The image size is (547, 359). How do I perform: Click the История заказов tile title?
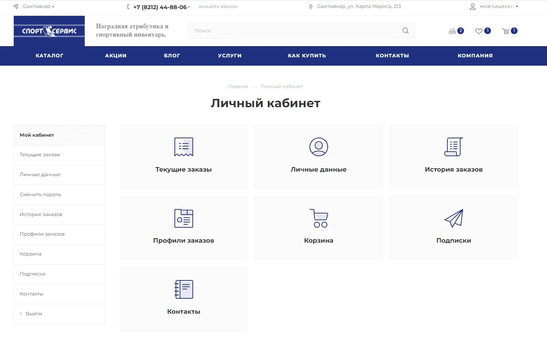[454, 170]
